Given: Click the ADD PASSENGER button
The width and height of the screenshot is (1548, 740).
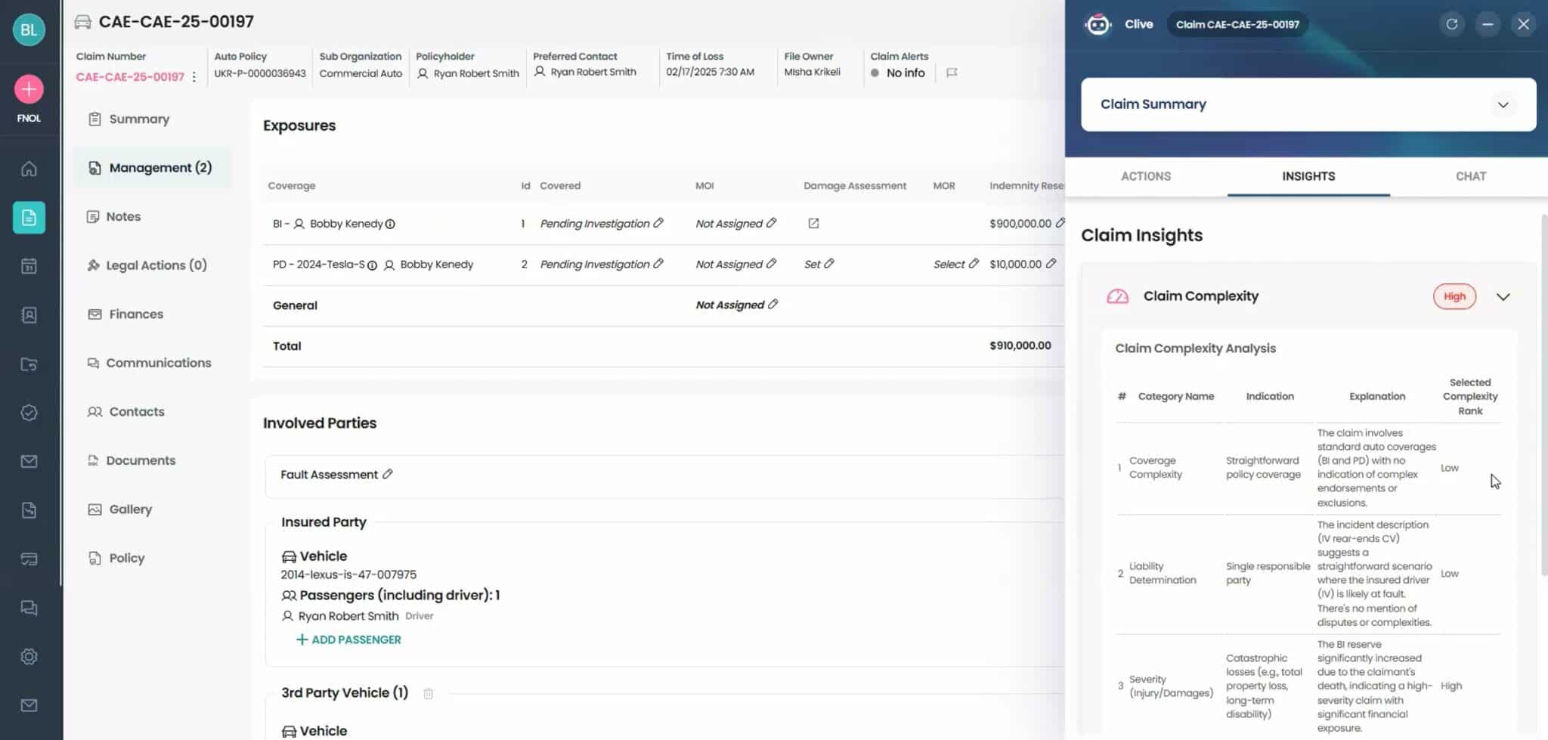Looking at the screenshot, I should click(x=348, y=639).
